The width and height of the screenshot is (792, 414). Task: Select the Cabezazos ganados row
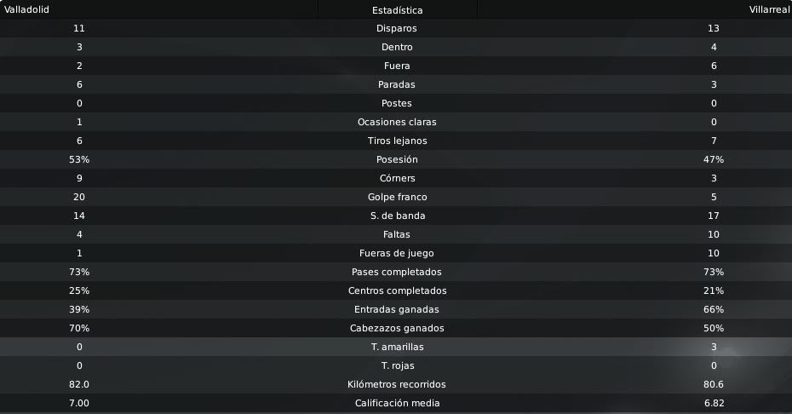point(397,328)
